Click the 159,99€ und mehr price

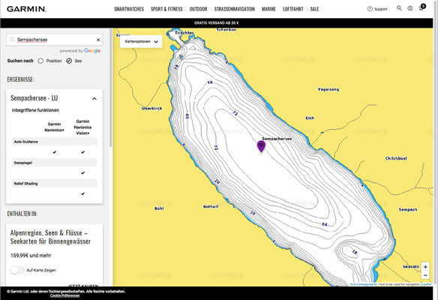point(31,255)
